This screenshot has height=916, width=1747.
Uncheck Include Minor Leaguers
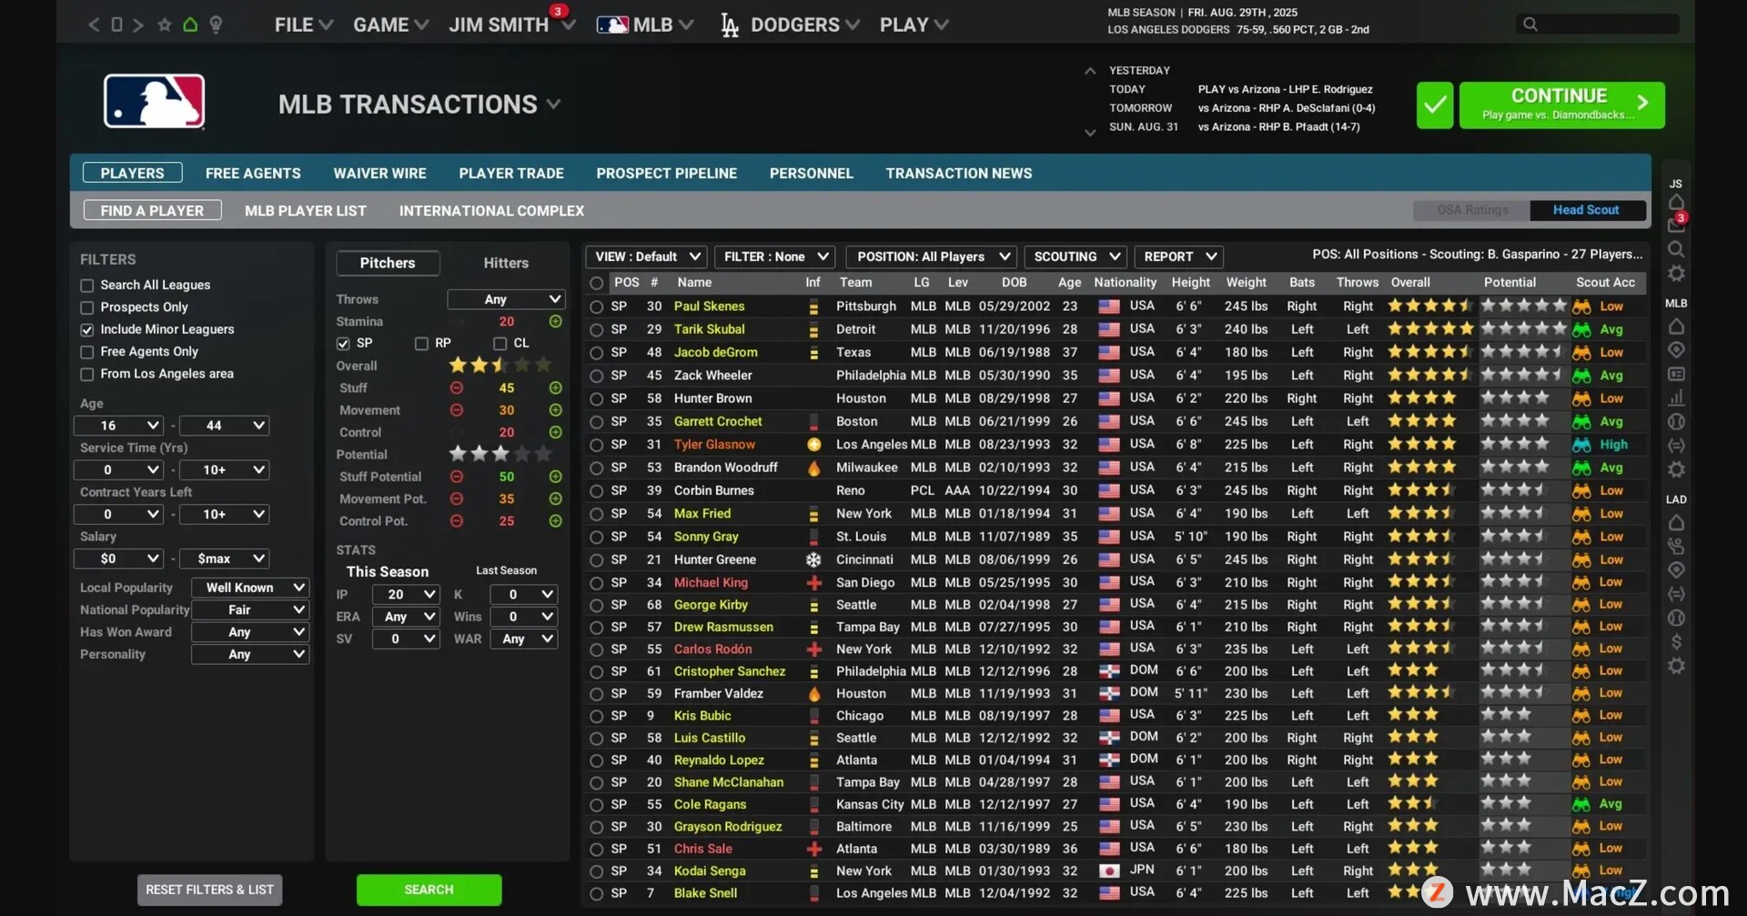[87, 329]
